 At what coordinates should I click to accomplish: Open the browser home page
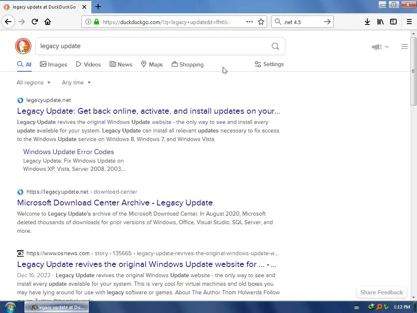48,22
